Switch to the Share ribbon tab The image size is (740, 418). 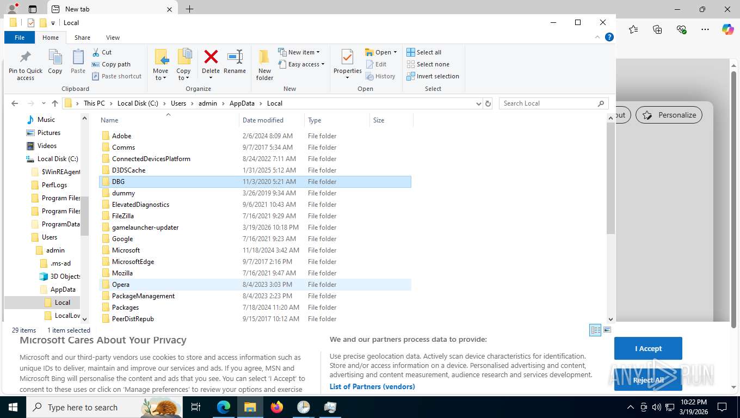82,38
